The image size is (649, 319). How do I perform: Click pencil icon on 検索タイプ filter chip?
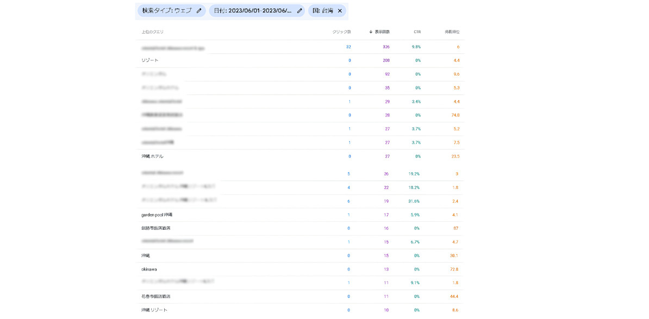click(x=199, y=11)
